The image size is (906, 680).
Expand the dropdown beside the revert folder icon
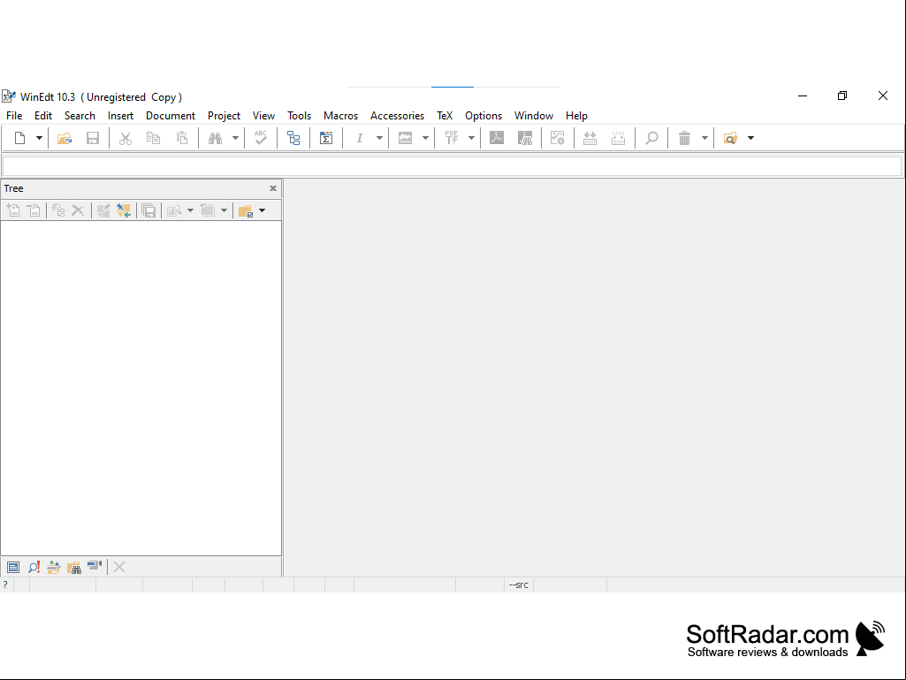coord(224,210)
